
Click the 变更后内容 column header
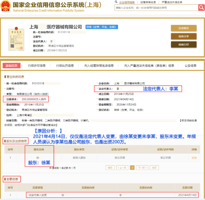(x=146, y=187)
